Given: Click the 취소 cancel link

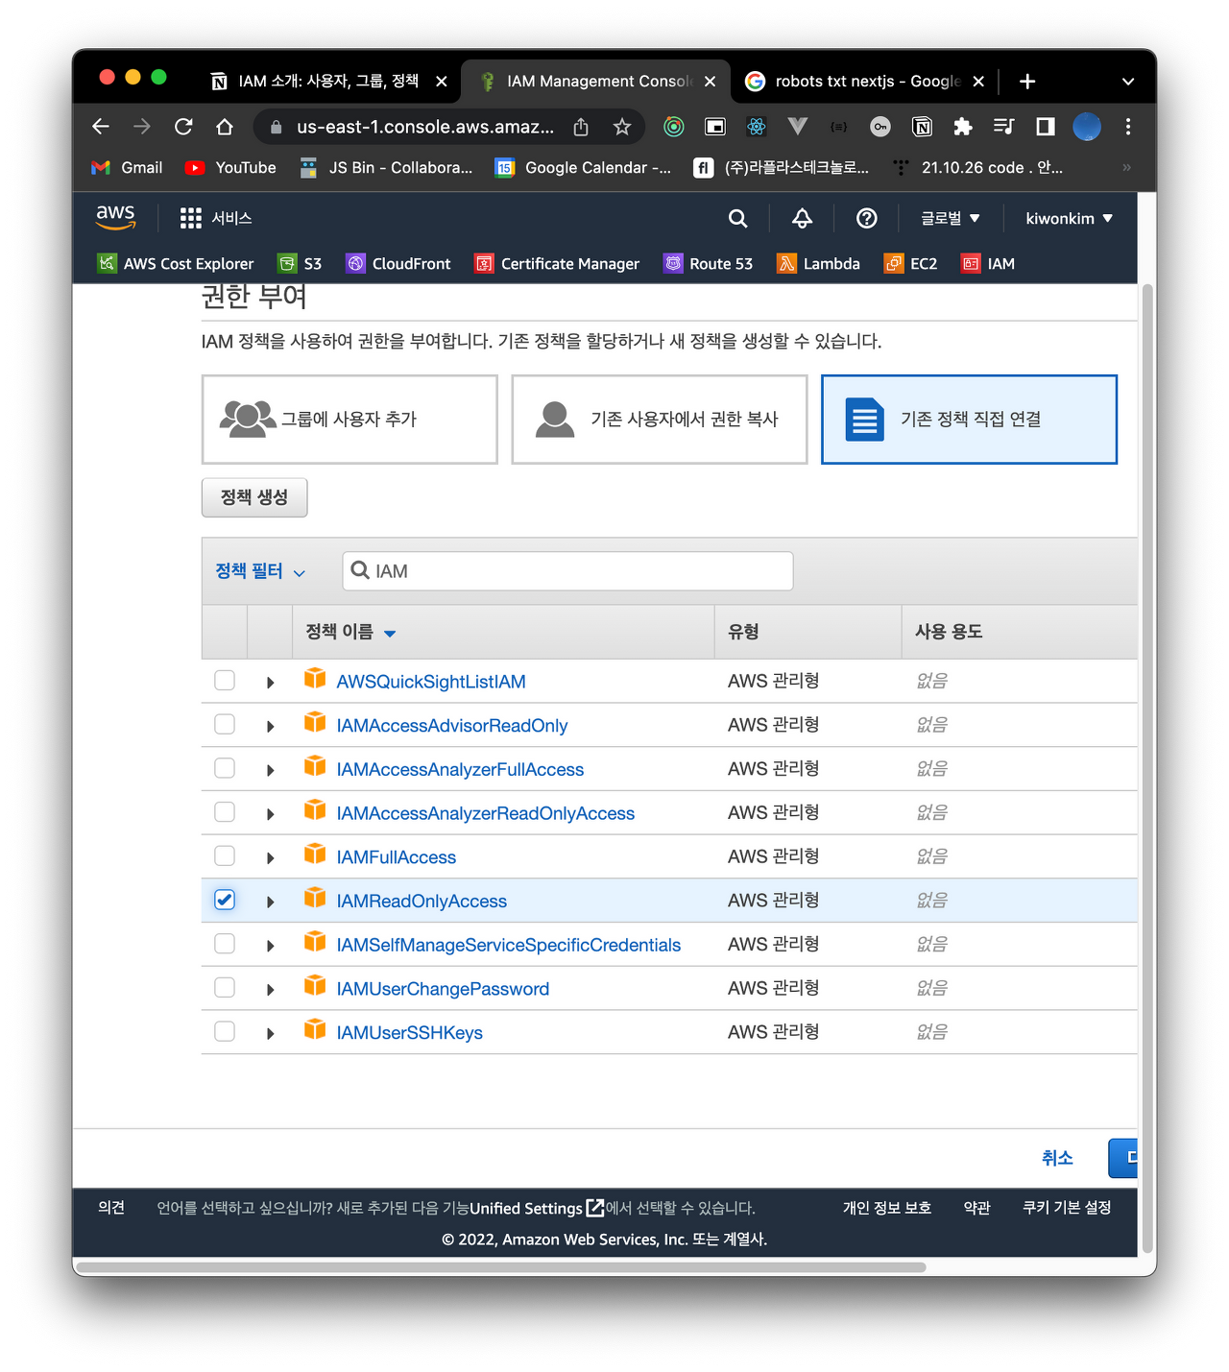Looking at the screenshot, I should [1057, 1158].
